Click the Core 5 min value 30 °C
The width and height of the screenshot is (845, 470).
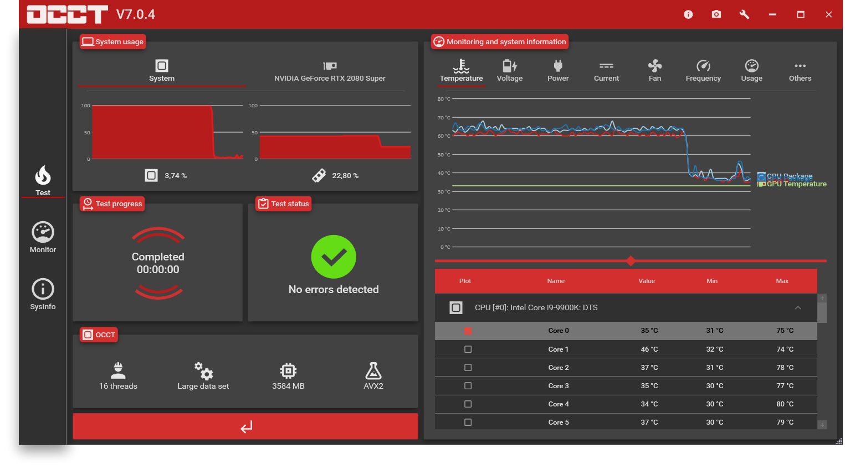pyautogui.click(x=715, y=422)
